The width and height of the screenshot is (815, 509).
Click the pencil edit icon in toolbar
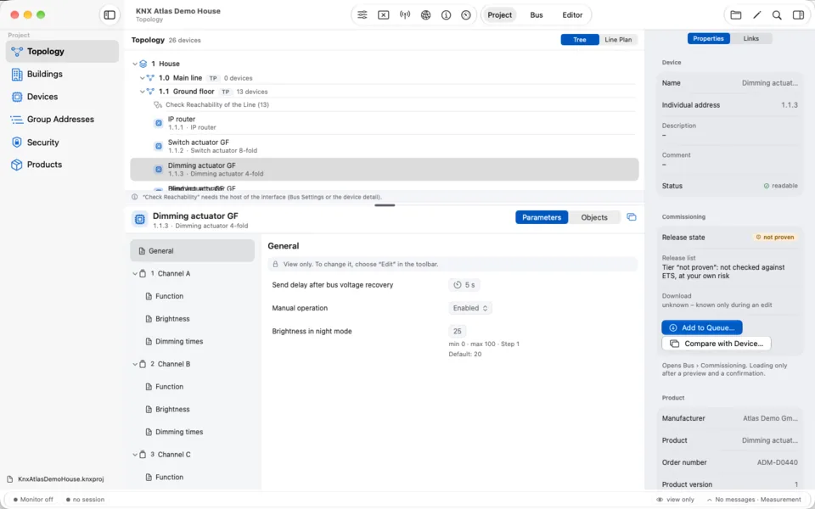click(x=756, y=15)
